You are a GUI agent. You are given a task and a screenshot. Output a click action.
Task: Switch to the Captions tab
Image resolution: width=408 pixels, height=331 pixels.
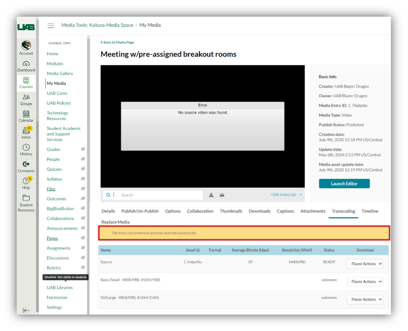click(285, 211)
